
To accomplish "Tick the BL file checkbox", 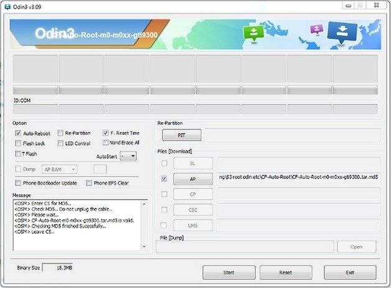I will coord(164,163).
